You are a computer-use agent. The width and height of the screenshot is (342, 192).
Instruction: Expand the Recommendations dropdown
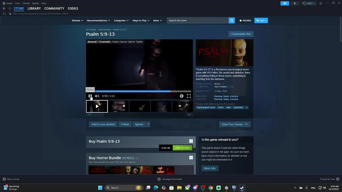click(x=99, y=21)
